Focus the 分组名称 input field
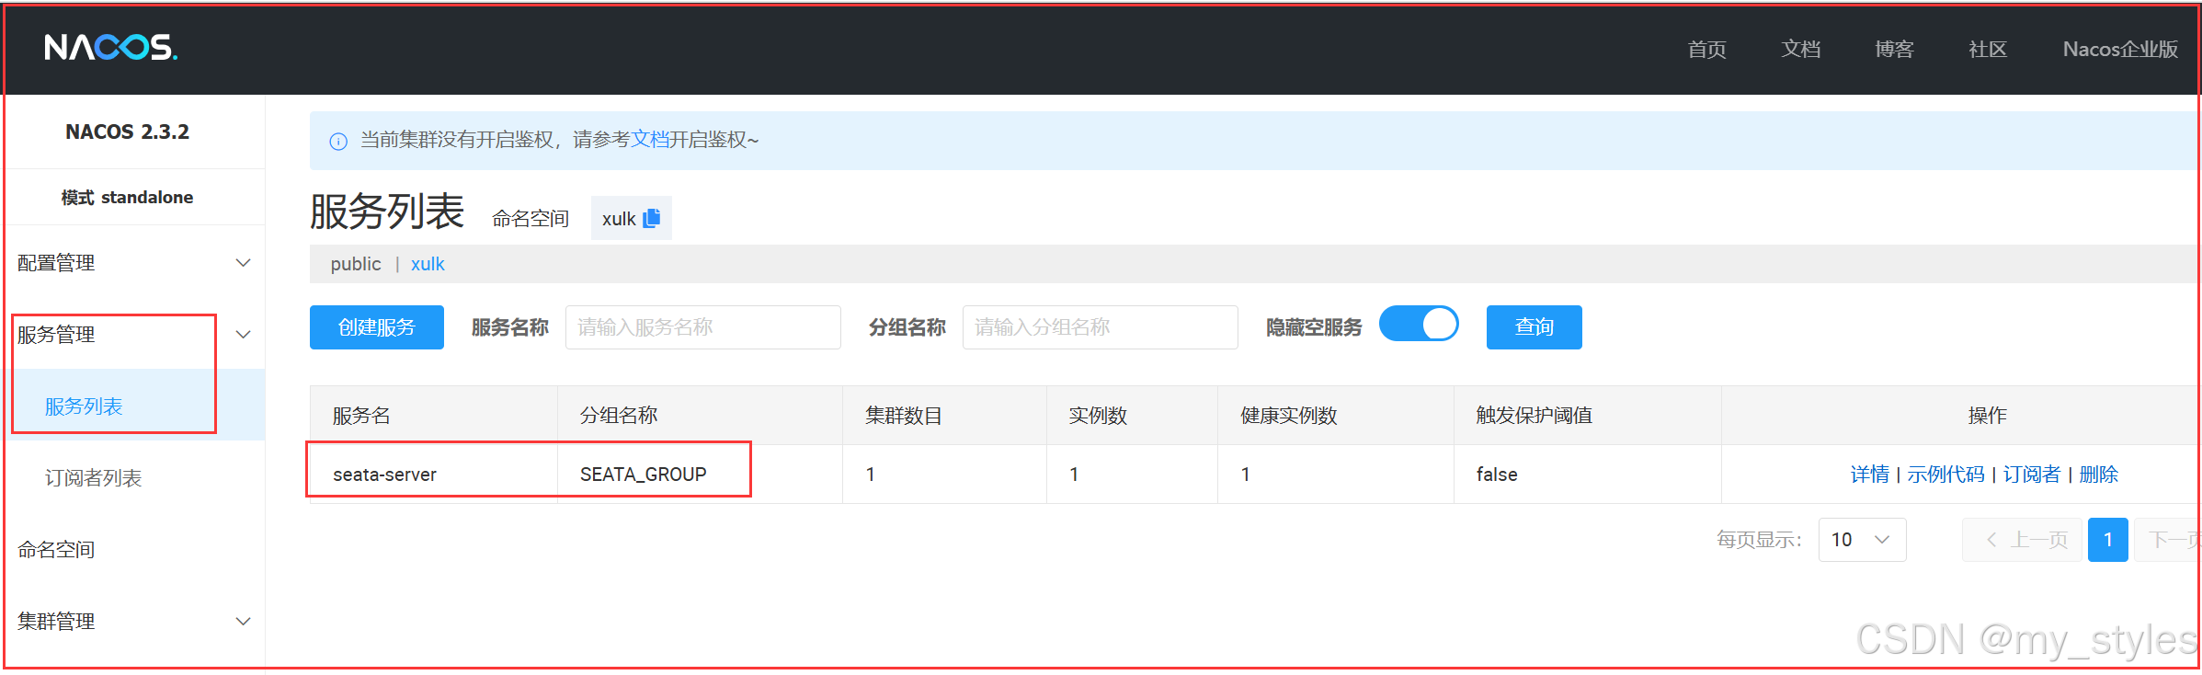Viewport: 2202px width, 675px height. tap(1101, 327)
